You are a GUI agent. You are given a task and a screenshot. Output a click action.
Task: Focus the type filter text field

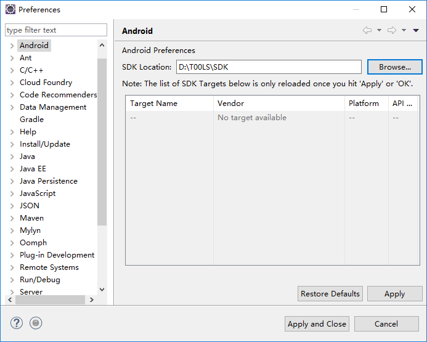click(x=56, y=30)
